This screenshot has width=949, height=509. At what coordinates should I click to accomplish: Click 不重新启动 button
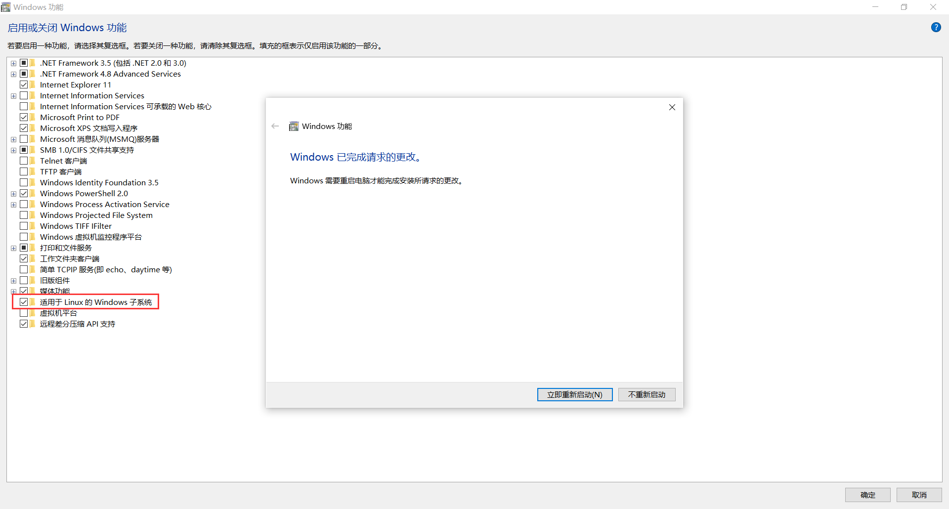click(647, 394)
